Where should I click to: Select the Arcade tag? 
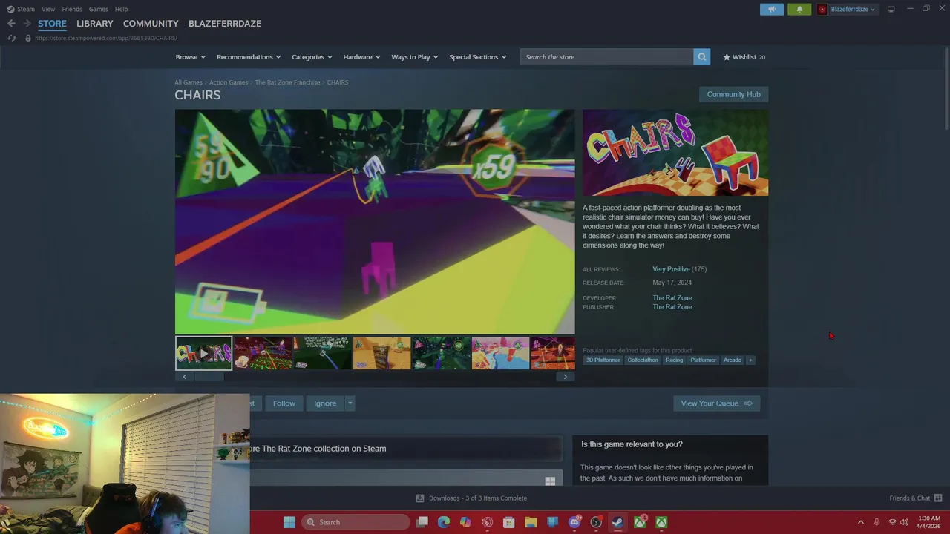click(x=732, y=360)
